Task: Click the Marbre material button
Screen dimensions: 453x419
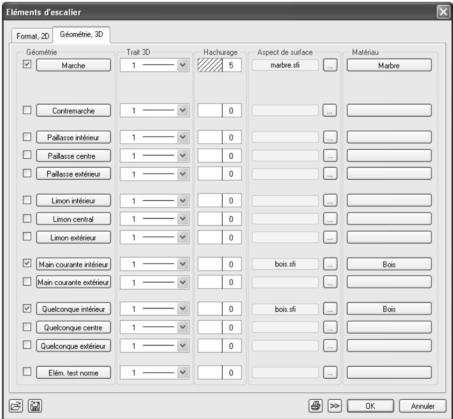Action: pos(389,65)
